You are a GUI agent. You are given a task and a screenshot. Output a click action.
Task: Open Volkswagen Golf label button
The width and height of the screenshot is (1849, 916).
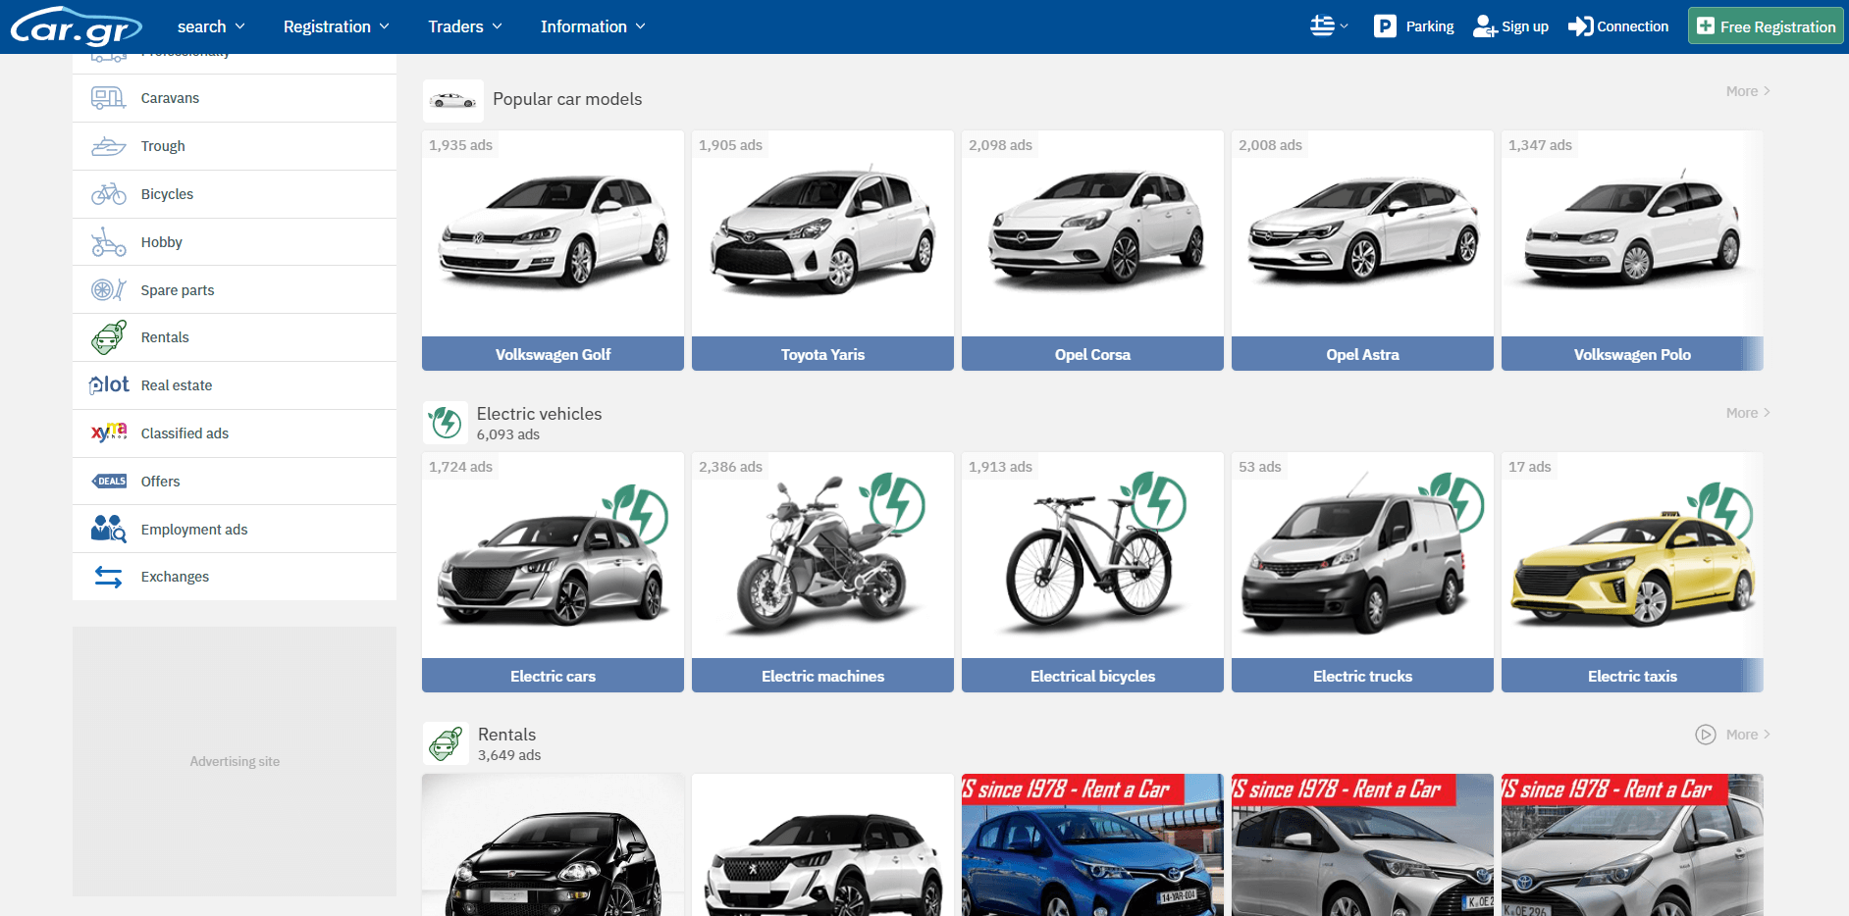click(553, 354)
